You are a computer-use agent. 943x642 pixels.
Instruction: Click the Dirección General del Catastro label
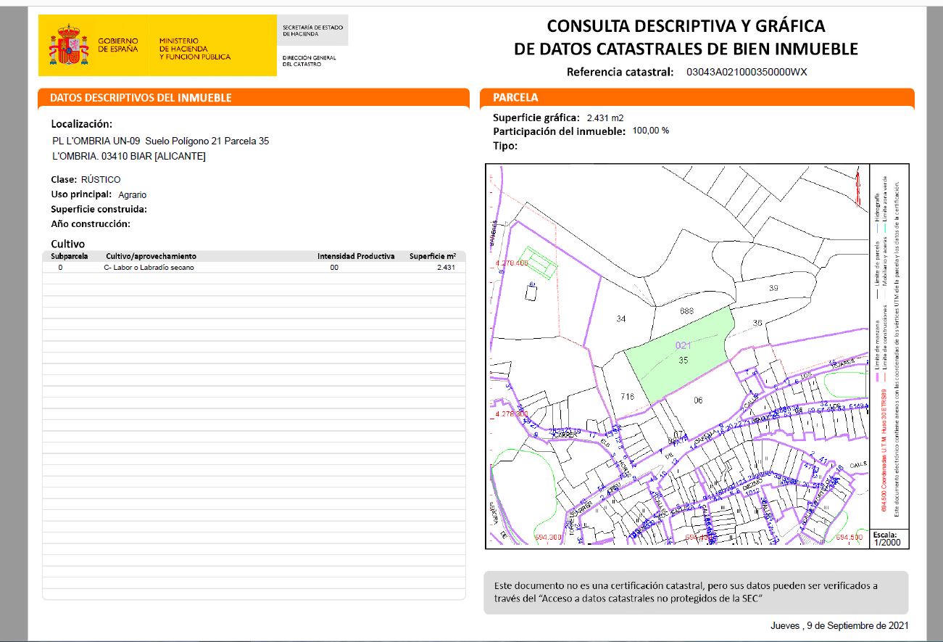[x=309, y=61]
